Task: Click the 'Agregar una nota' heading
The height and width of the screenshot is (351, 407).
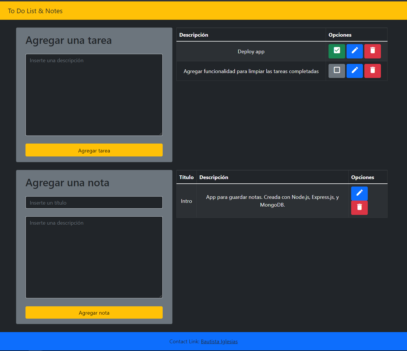Action: (x=67, y=183)
